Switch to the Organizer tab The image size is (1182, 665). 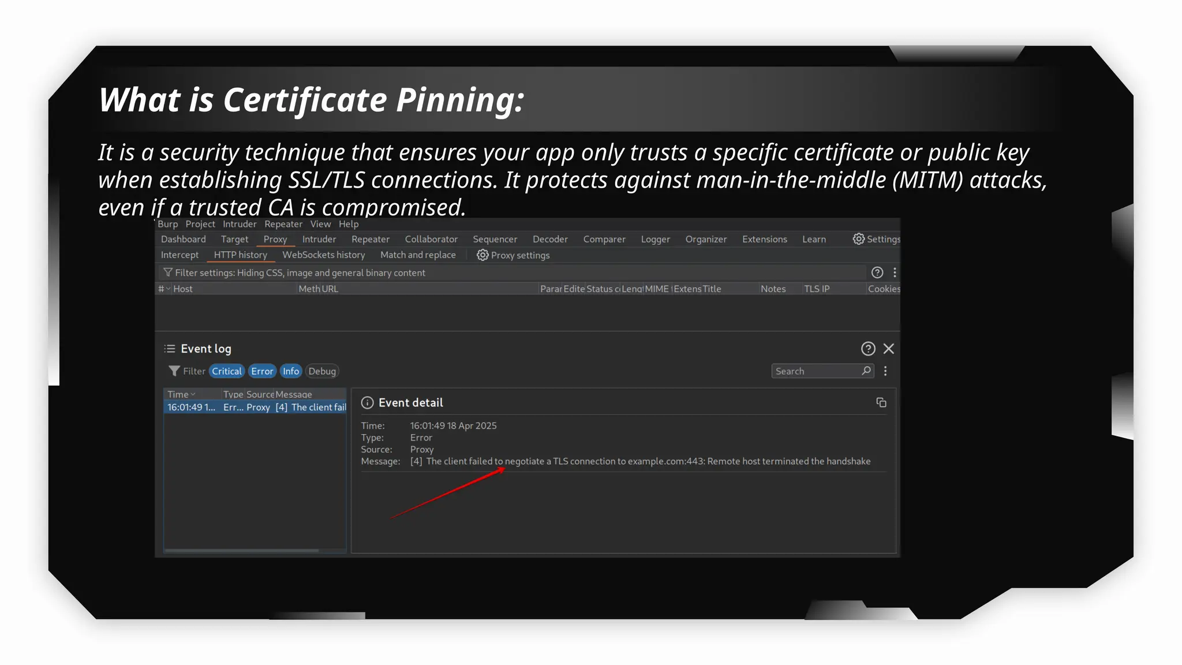[x=706, y=239]
